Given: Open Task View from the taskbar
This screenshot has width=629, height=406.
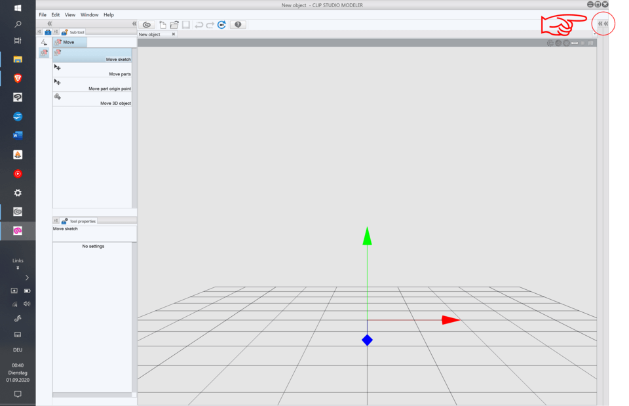Looking at the screenshot, I should click(18, 41).
